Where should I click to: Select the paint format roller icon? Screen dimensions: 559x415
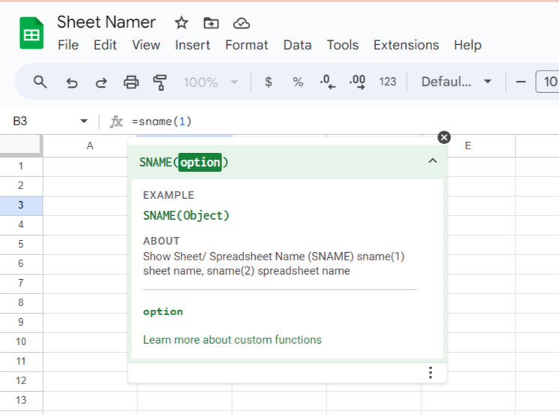pos(159,82)
